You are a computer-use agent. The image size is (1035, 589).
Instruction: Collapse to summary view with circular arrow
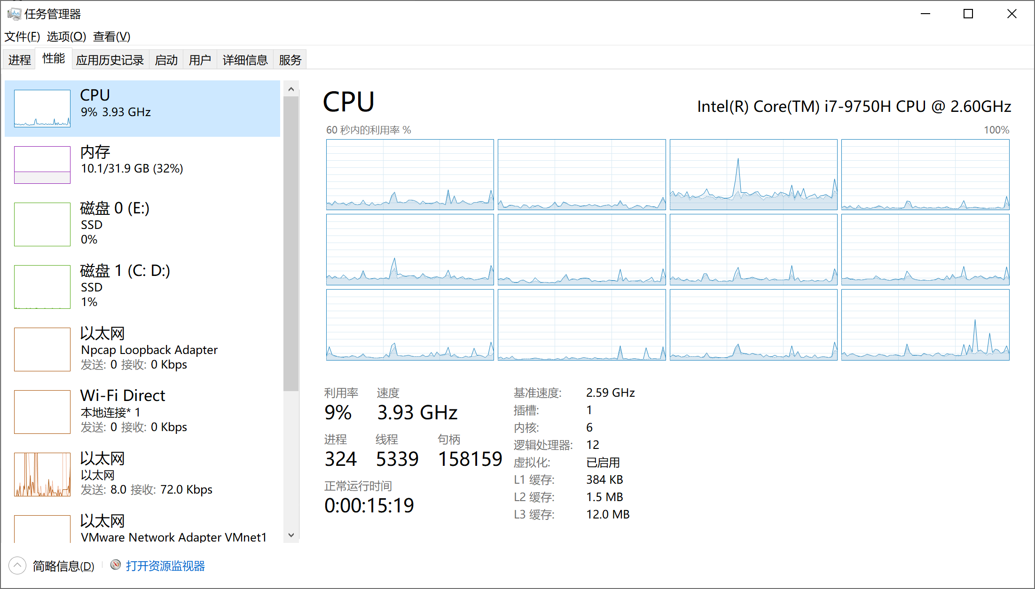click(17, 565)
